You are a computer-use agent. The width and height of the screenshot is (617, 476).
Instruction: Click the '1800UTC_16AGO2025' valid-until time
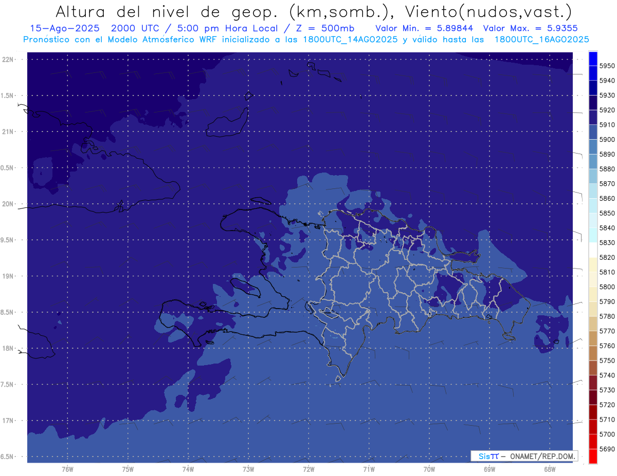click(x=541, y=39)
